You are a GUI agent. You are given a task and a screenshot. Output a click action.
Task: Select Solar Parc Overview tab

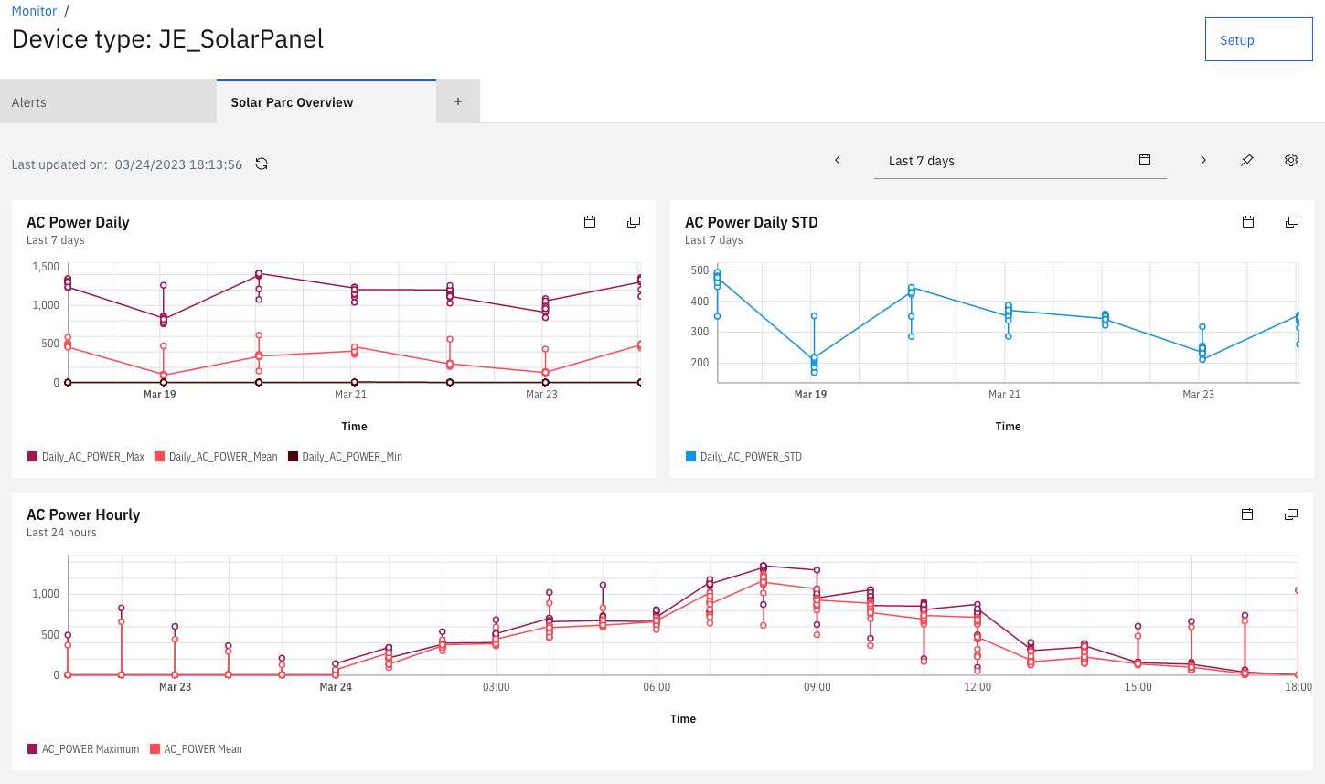[x=326, y=101]
